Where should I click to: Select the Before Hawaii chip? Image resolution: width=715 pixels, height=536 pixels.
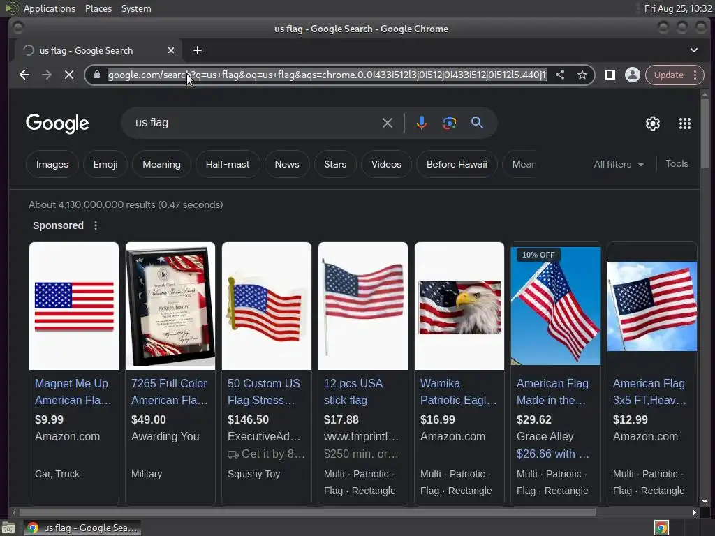pos(457,164)
